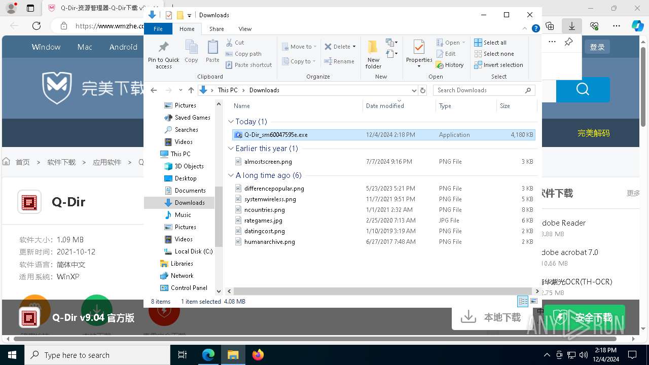
Task: Select file ncountries.png
Action: (x=383, y=210)
